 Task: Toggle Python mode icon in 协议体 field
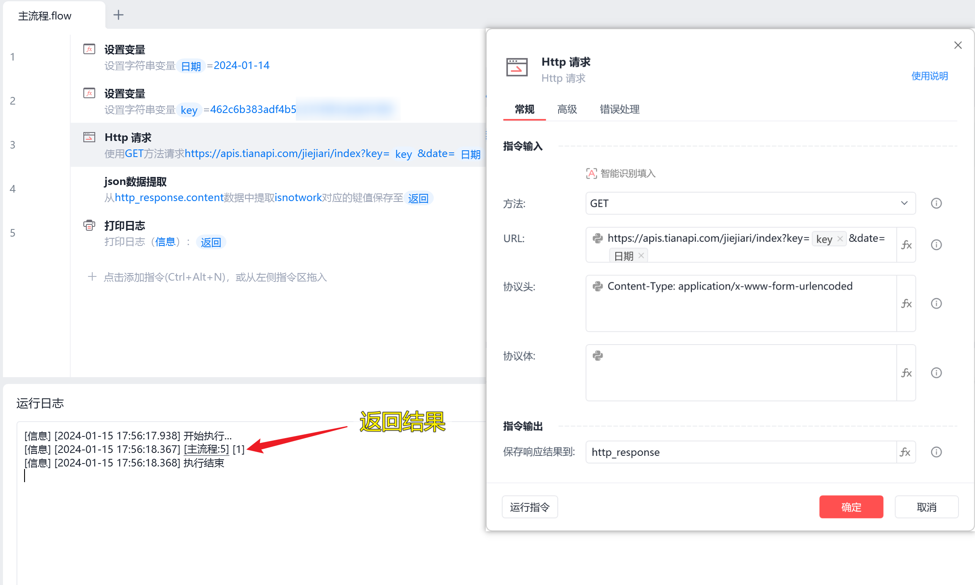pyautogui.click(x=598, y=356)
